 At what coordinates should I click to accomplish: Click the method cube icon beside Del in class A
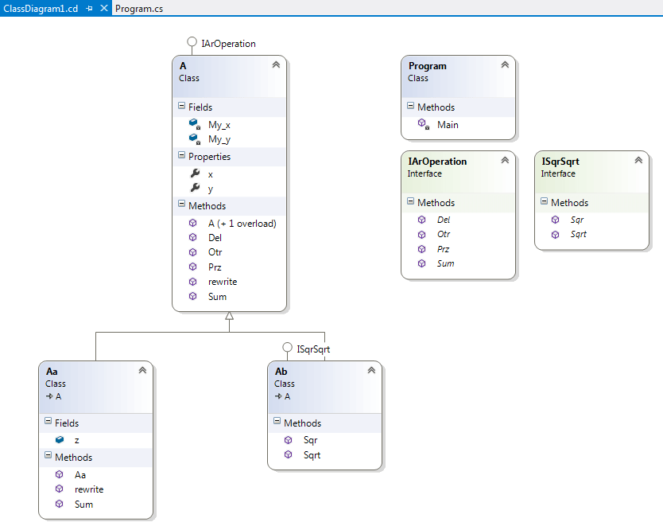point(193,237)
